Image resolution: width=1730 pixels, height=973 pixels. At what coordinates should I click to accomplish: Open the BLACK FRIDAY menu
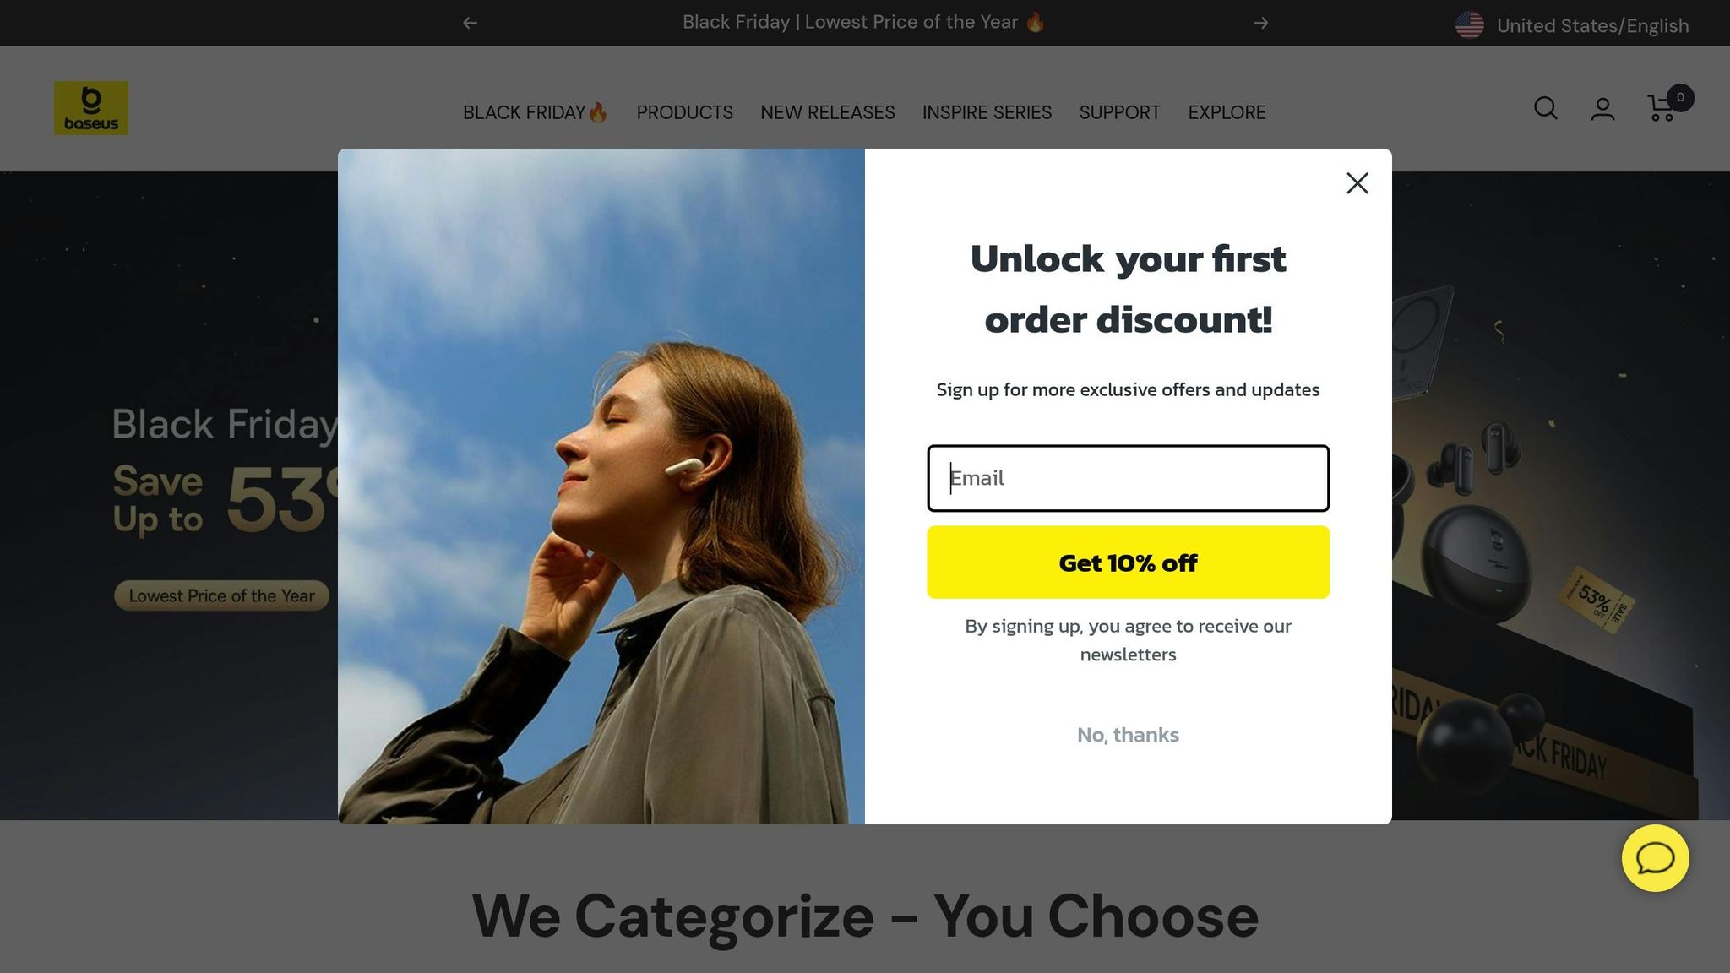[535, 112]
